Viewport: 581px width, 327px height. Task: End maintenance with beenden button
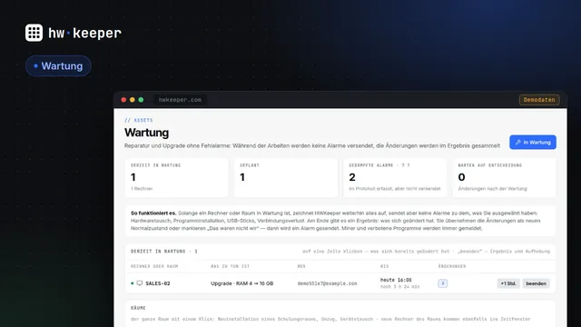click(x=536, y=283)
